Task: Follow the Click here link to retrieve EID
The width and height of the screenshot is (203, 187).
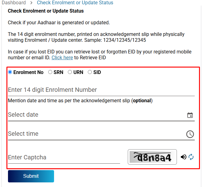Action: [62, 58]
